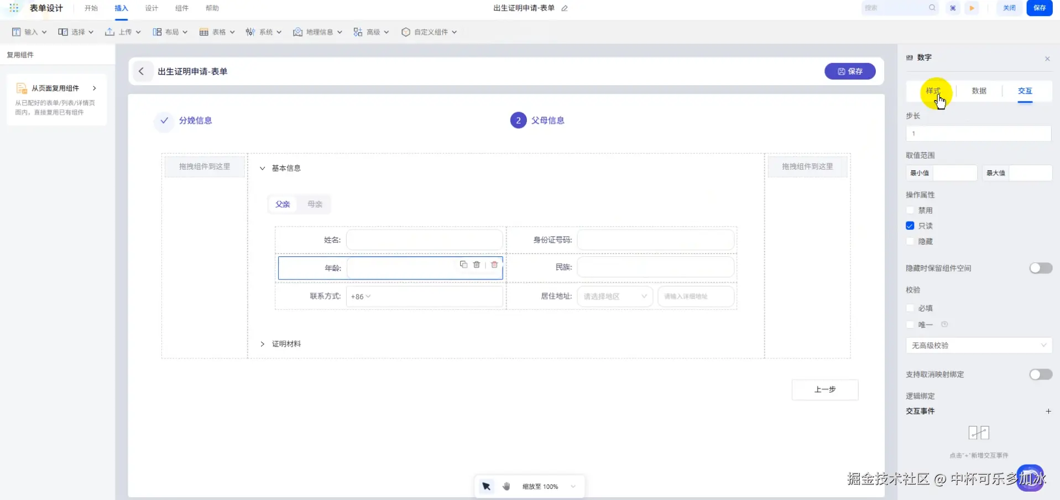Click the 上一步 button
This screenshot has height=500, width=1060.
click(824, 390)
